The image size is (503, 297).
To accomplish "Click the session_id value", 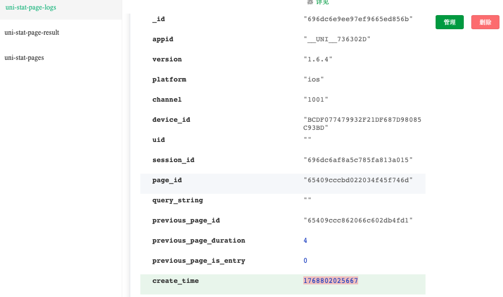I will click(358, 160).
